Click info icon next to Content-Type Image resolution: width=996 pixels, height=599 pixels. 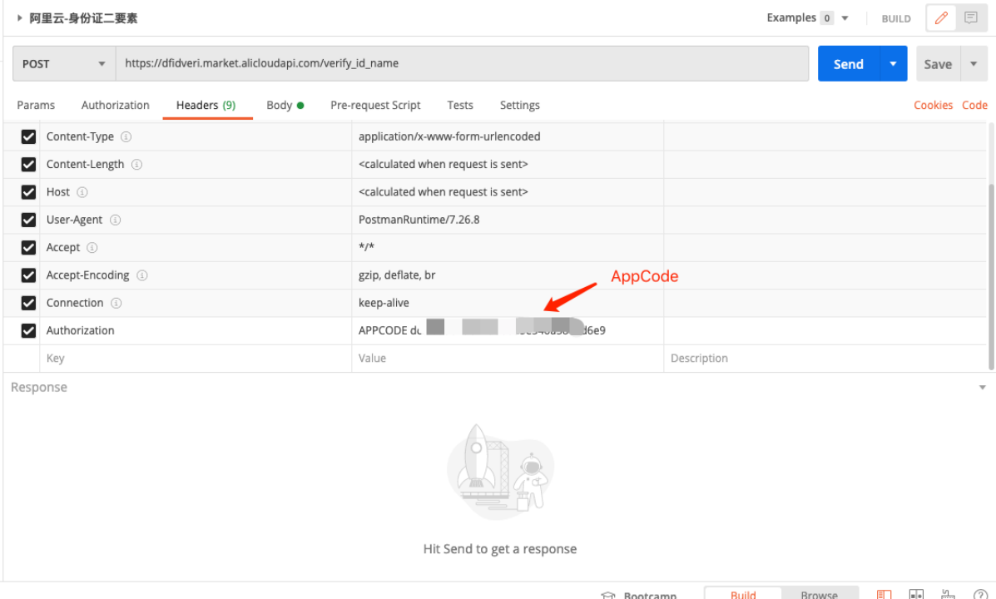126,136
